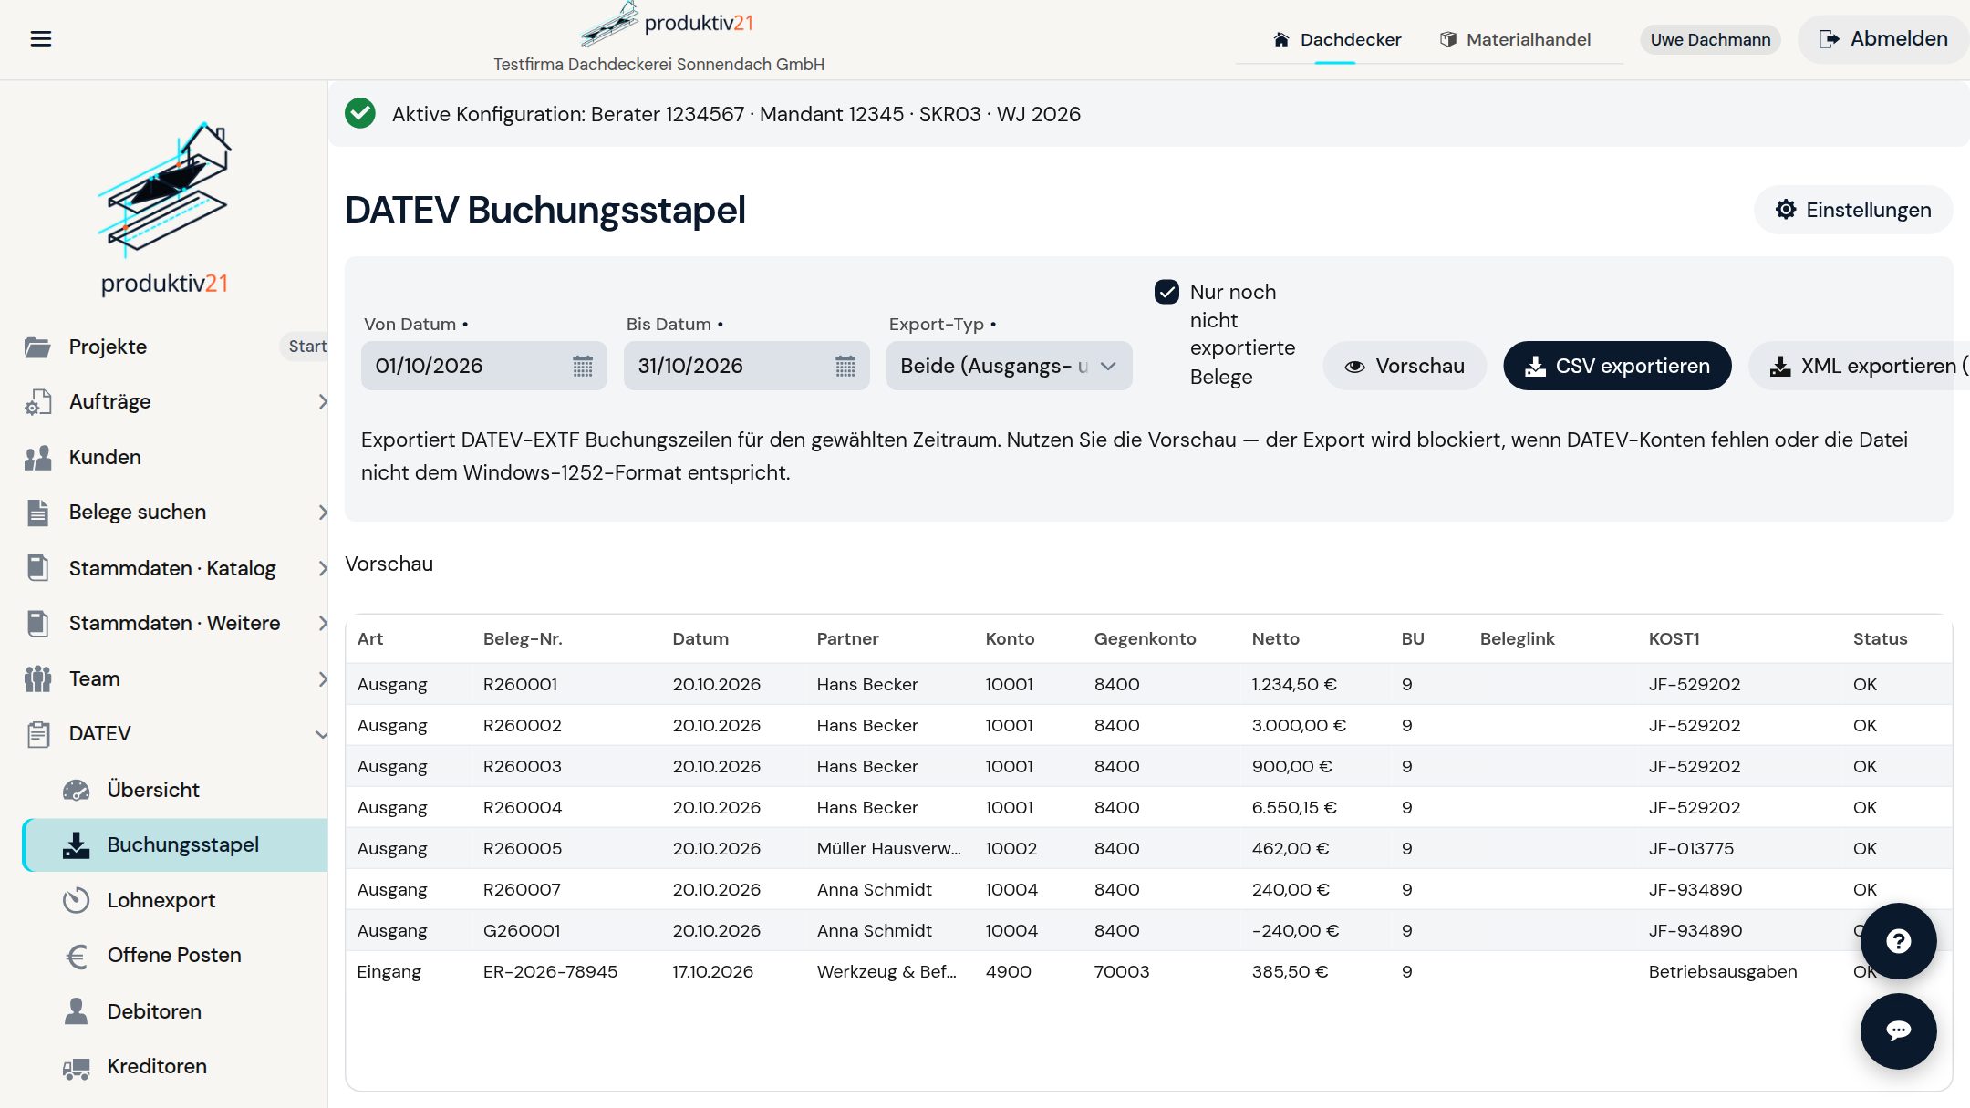Click the Abmelden logout button
The height and width of the screenshot is (1108, 1970).
click(1883, 39)
